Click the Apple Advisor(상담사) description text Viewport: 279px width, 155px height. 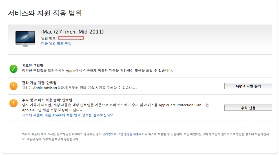pyautogui.click(x=79, y=88)
